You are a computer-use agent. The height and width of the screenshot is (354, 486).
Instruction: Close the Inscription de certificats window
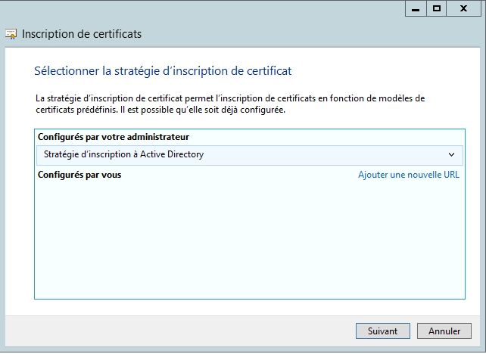tap(463, 8)
